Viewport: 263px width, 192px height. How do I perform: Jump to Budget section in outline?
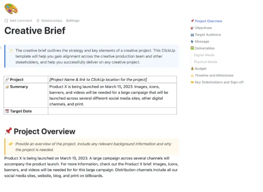200,68
